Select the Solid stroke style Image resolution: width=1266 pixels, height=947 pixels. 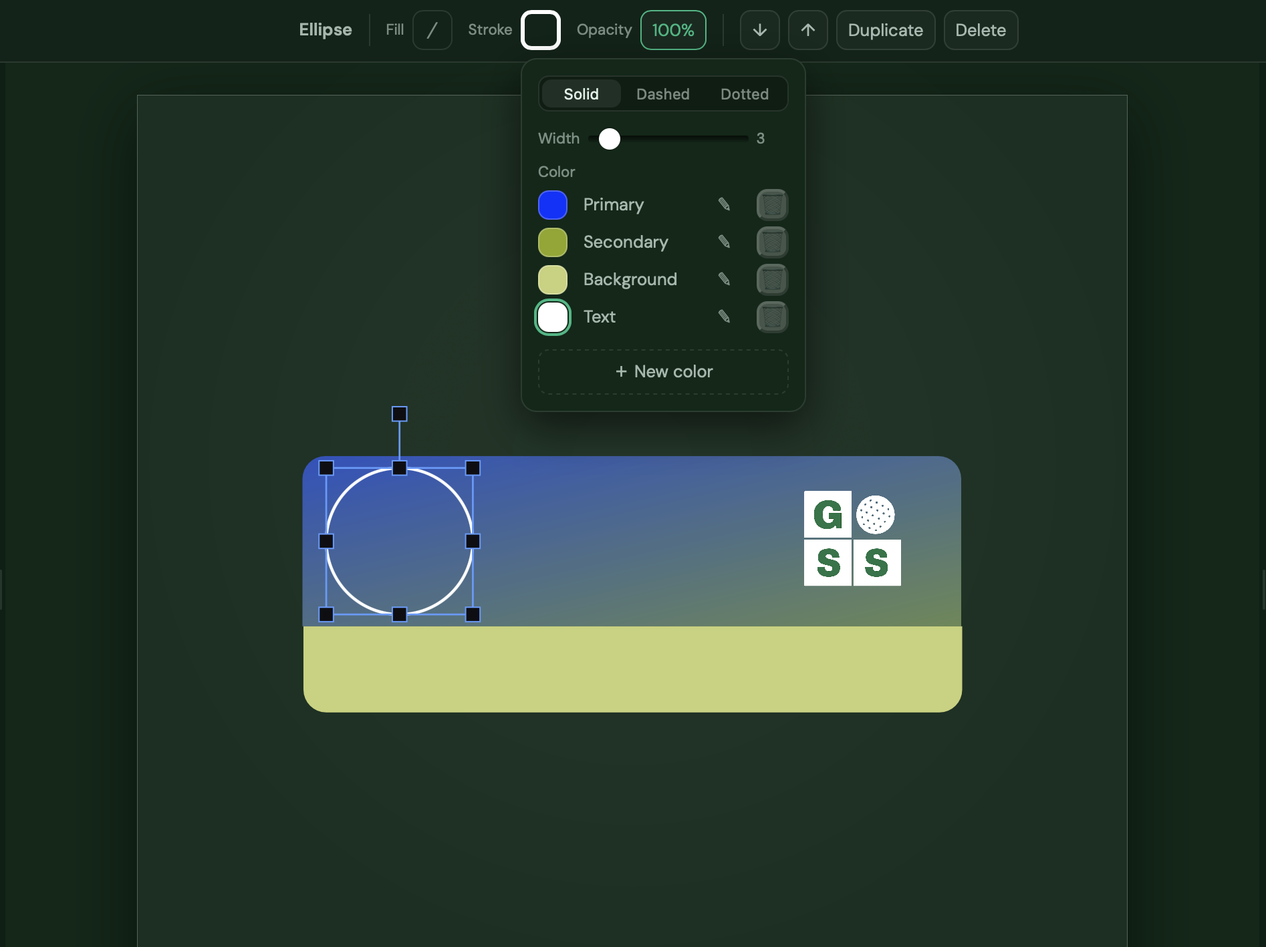click(x=581, y=94)
